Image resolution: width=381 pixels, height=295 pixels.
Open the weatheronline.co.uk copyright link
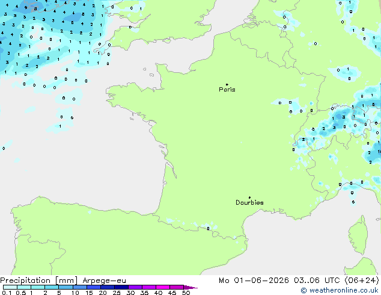pyautogui.click(x=340, y=290)
